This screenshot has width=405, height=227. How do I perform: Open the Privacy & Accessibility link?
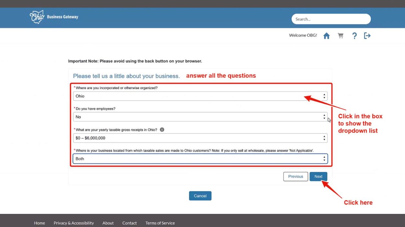74,223
